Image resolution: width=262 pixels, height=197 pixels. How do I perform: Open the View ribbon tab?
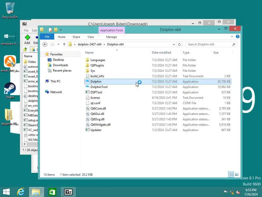coord(91,37)
